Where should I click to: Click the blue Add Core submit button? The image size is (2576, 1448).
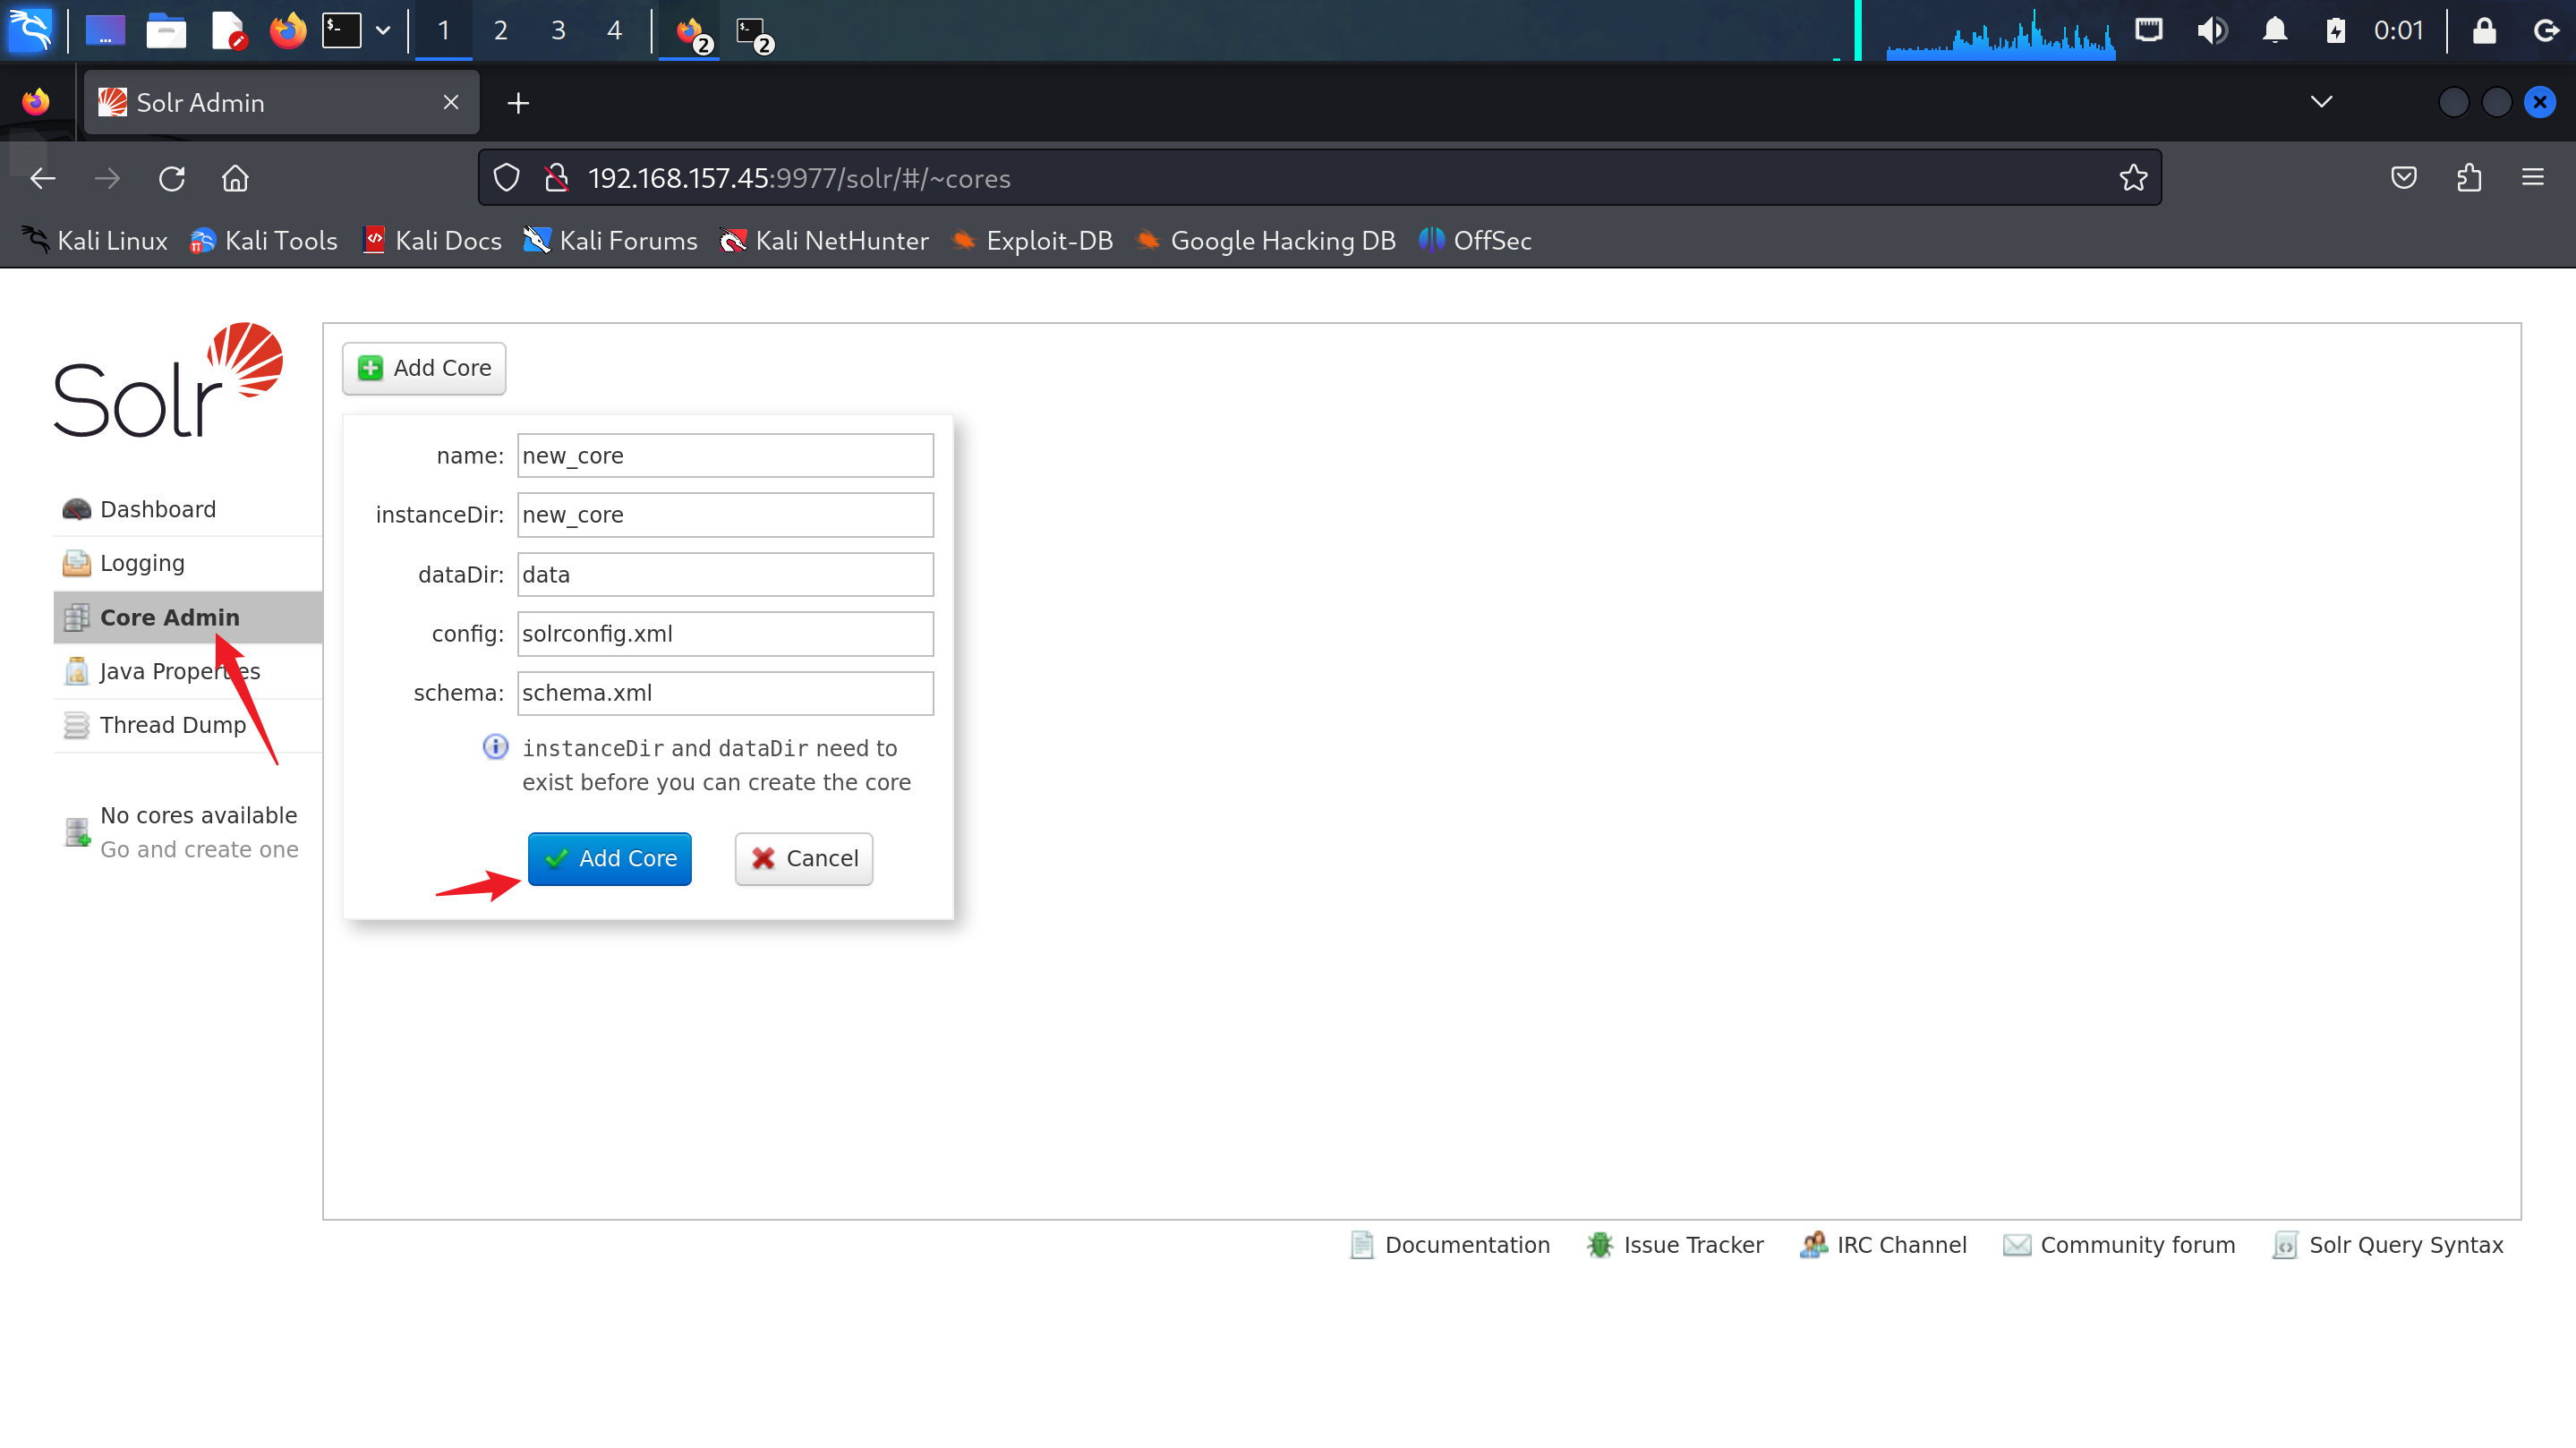coord(609,858)
